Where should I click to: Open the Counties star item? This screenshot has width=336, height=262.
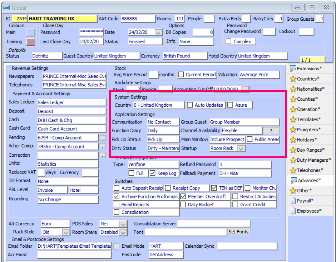click(x=310, y=99)
